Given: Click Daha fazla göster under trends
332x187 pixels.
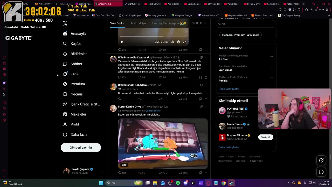Looking at the screenshot, I should [229, 89].
